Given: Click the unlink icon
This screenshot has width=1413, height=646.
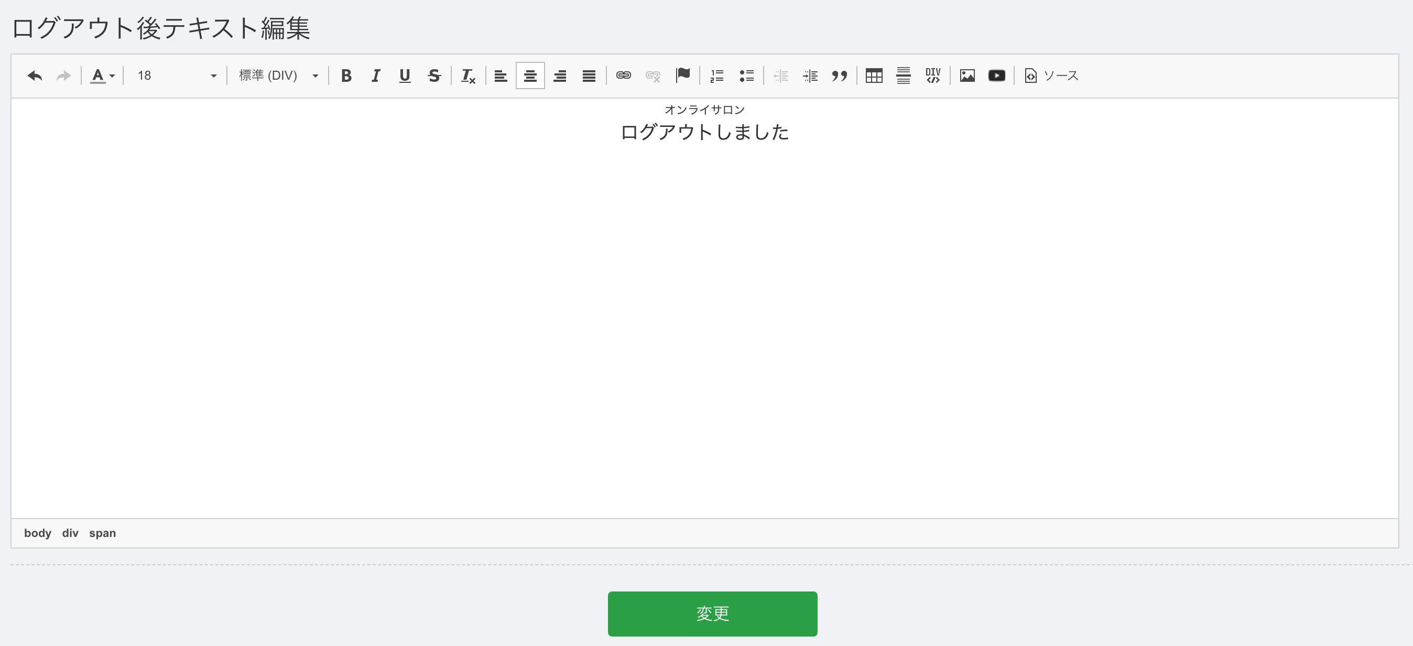Looking at the screenshot, I should pos(653,76).
